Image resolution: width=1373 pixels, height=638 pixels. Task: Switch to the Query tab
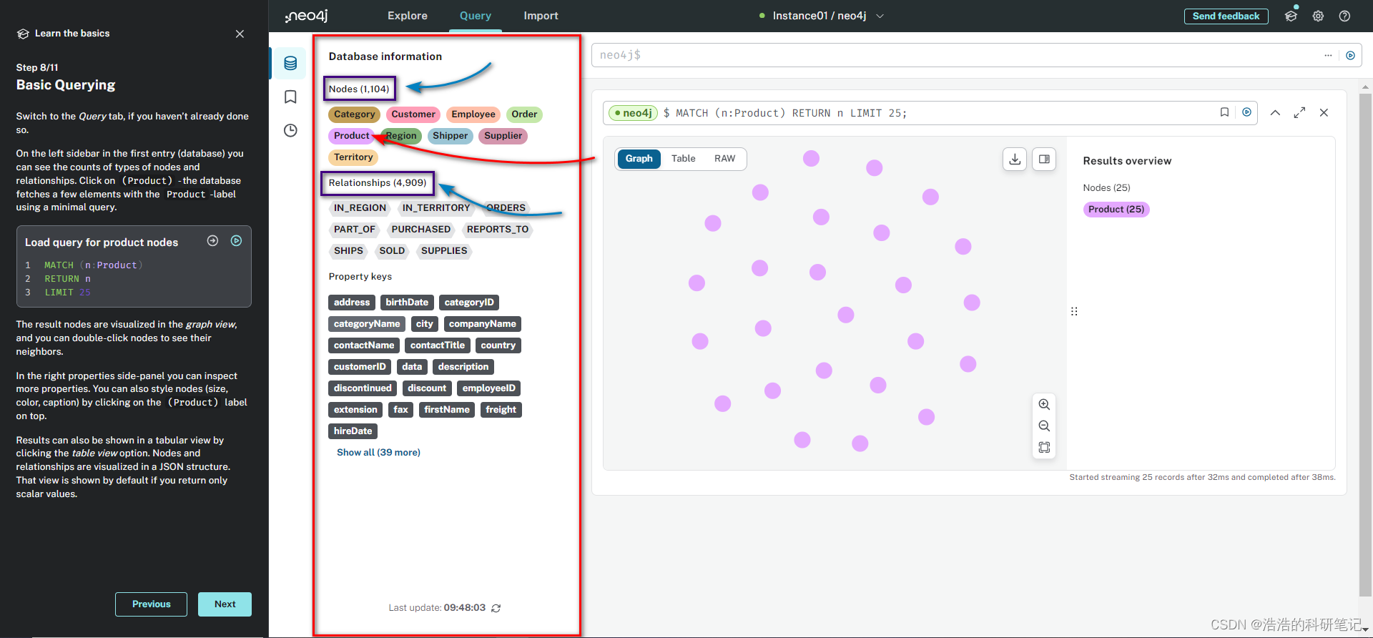(x=476, y=16)
